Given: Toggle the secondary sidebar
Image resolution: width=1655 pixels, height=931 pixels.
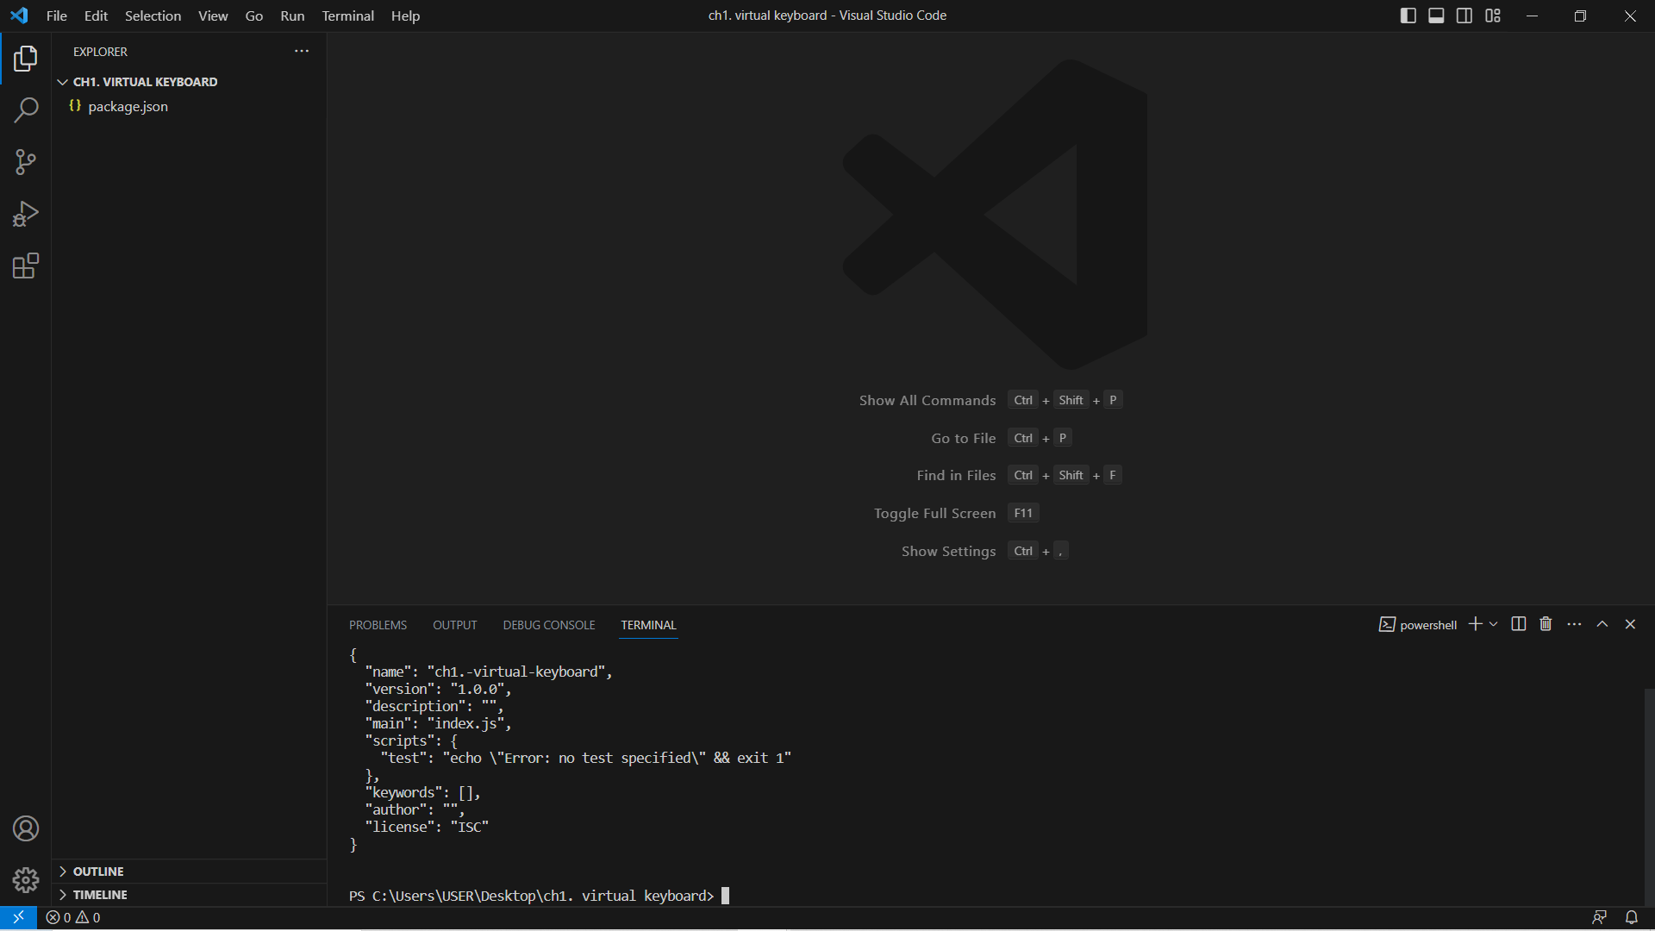Looking at the screenshot, I should 1465,15.
